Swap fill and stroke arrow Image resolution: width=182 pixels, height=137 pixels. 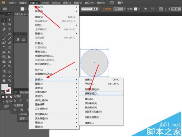[x=11, y=85]
